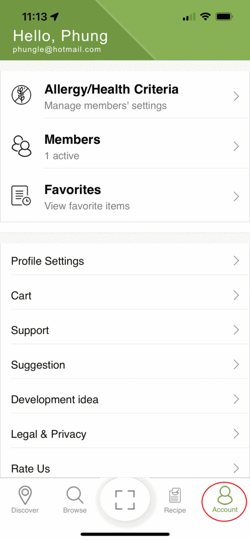Open Cart menu entry

click(125, 296)
